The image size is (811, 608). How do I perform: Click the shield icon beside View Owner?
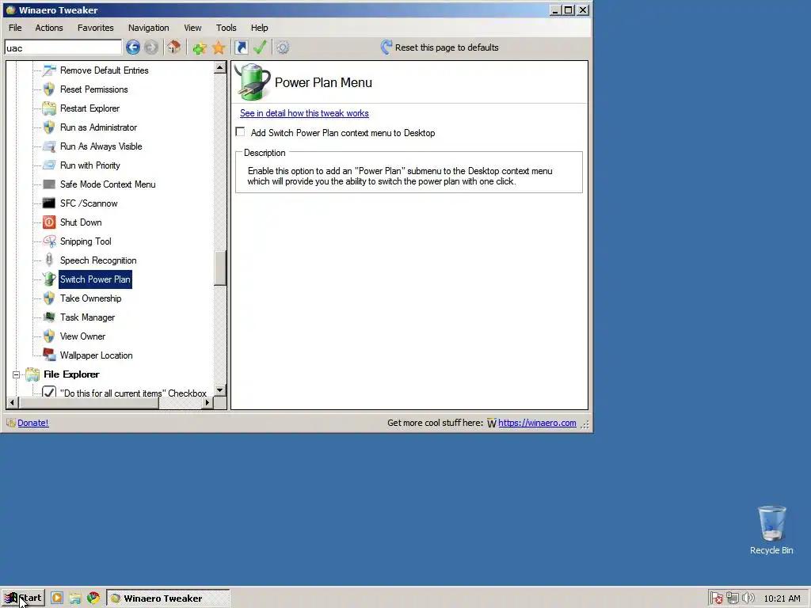point(49,336)
